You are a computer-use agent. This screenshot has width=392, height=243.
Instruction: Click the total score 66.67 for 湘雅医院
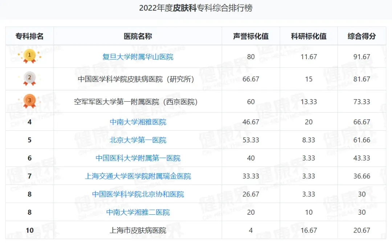[362, 122]
